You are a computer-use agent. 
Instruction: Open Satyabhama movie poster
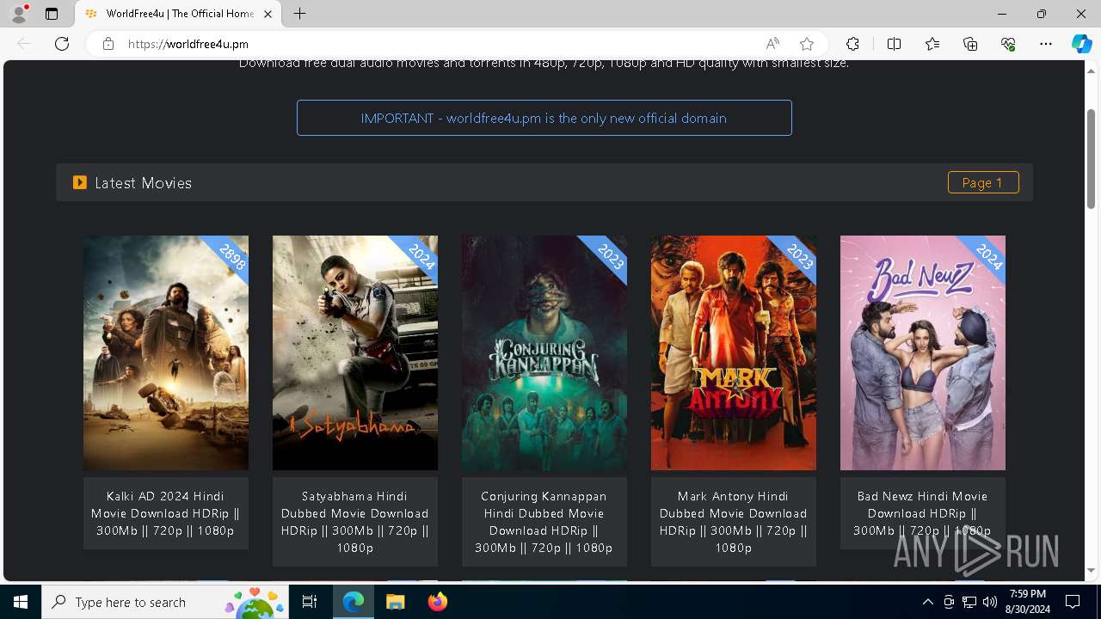[x=355, y=352]
